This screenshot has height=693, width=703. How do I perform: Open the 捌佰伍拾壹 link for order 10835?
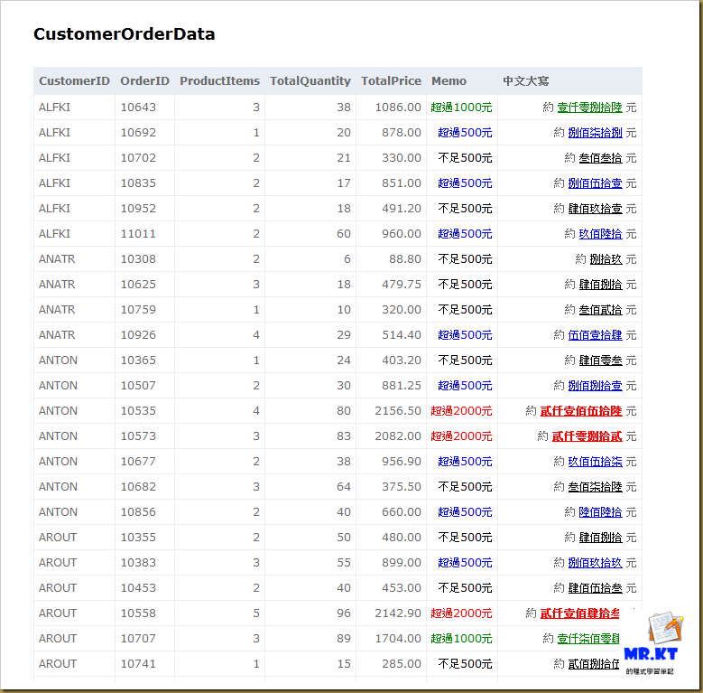(x=595, y=183)
